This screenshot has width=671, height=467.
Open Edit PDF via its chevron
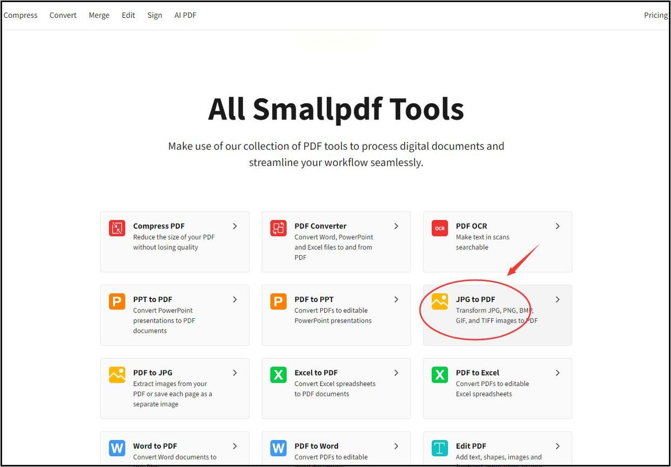[558, 446]
